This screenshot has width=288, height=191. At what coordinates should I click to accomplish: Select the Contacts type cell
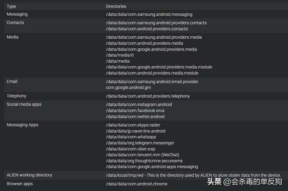pos(15,22)
